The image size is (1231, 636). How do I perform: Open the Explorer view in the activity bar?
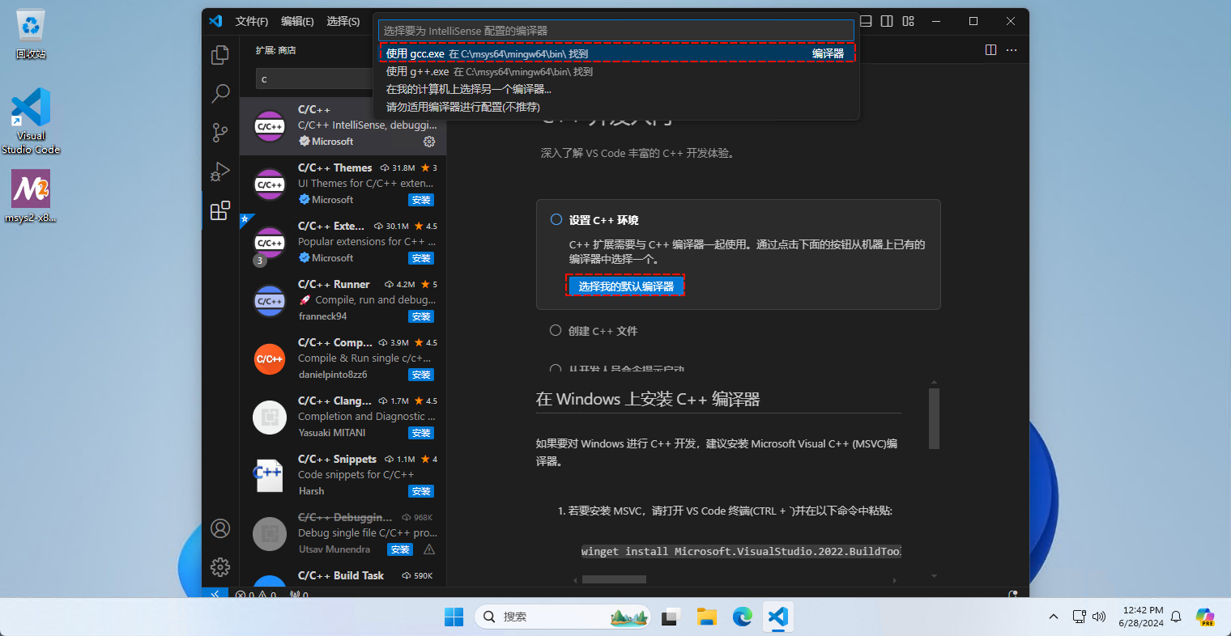point(219,55)
